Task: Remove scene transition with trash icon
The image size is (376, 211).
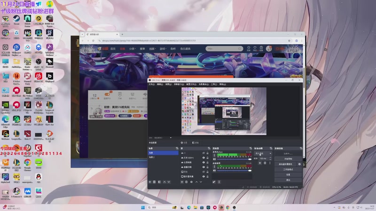Action: point(265,163)
